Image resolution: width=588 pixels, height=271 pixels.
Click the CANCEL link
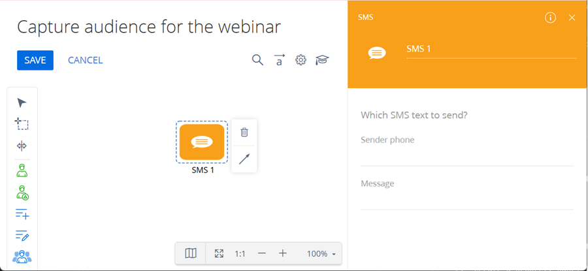point(85,60)
